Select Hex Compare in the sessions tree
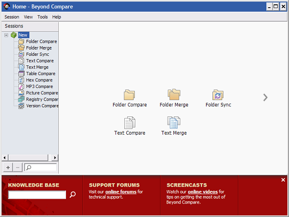 pyautogui.click(x=39, y=80)
